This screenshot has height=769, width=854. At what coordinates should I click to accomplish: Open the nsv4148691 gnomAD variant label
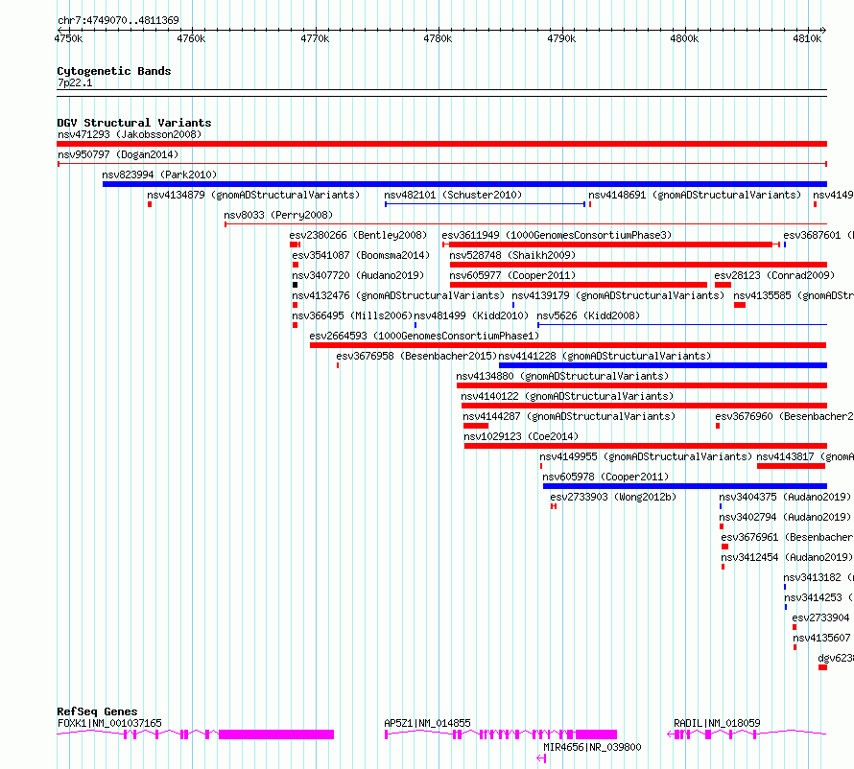pos(695,195)
